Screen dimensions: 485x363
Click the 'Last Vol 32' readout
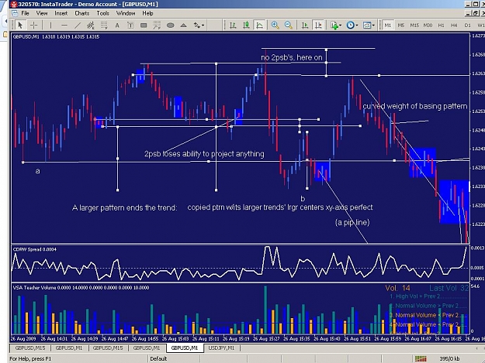[449, 289]
